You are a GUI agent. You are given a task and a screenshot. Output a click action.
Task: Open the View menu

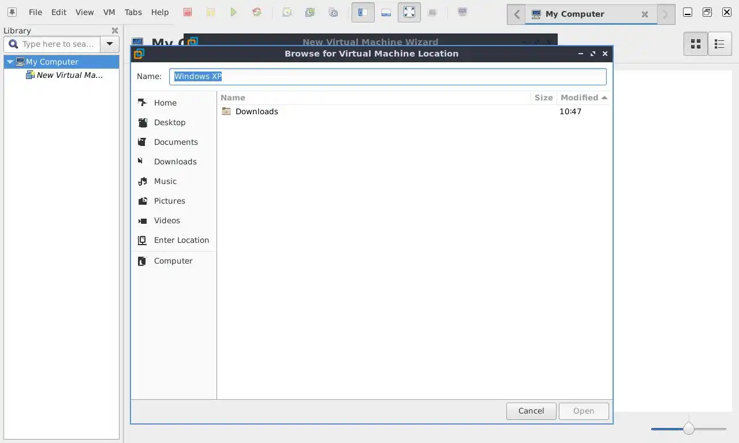(x=84, y=12)
